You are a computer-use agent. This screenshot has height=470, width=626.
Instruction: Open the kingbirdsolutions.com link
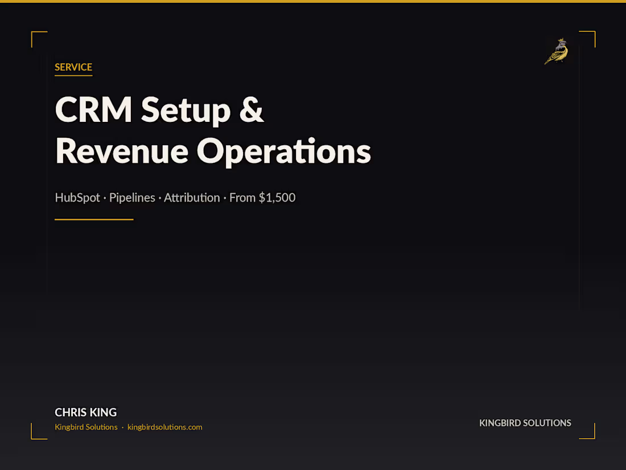(165, 427)
